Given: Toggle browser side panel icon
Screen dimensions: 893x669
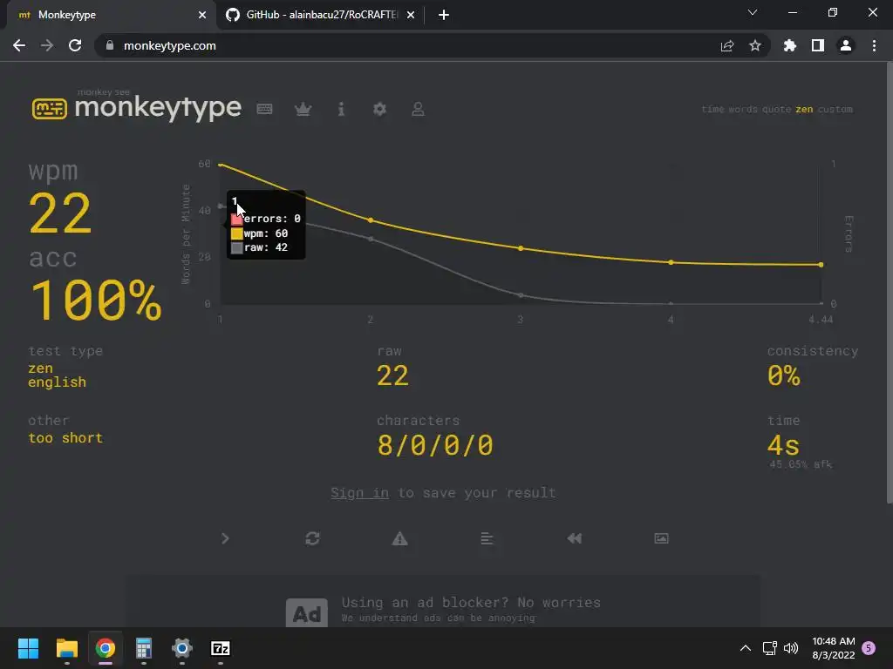Looking at the screenshot, I should coord(818,45).
